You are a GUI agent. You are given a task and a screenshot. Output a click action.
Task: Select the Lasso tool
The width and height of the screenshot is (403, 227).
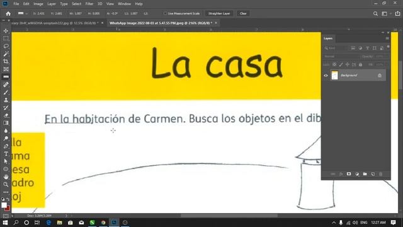(6, 46)
